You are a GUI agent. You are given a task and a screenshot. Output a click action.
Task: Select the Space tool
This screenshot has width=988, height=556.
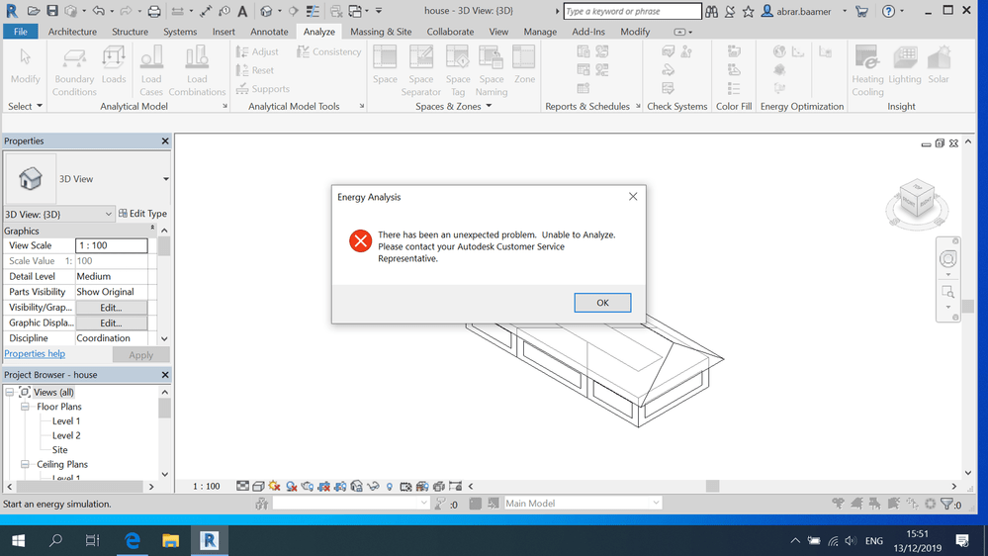(385, 65)
